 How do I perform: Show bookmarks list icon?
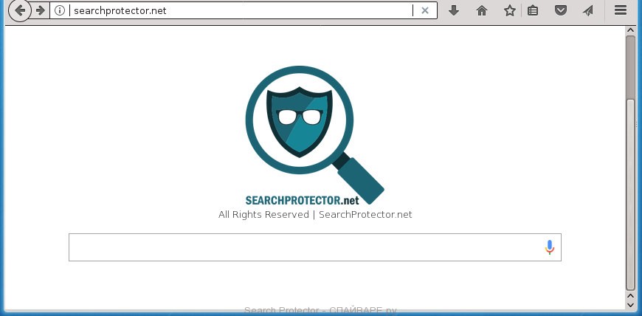click(533, 10)
